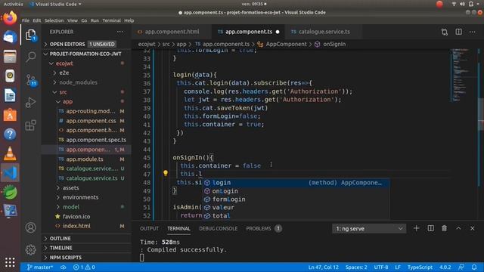The width and height of the screenshot is (484, 272).
Task: Launch Firefox from the dock
Action: [10, 18]
